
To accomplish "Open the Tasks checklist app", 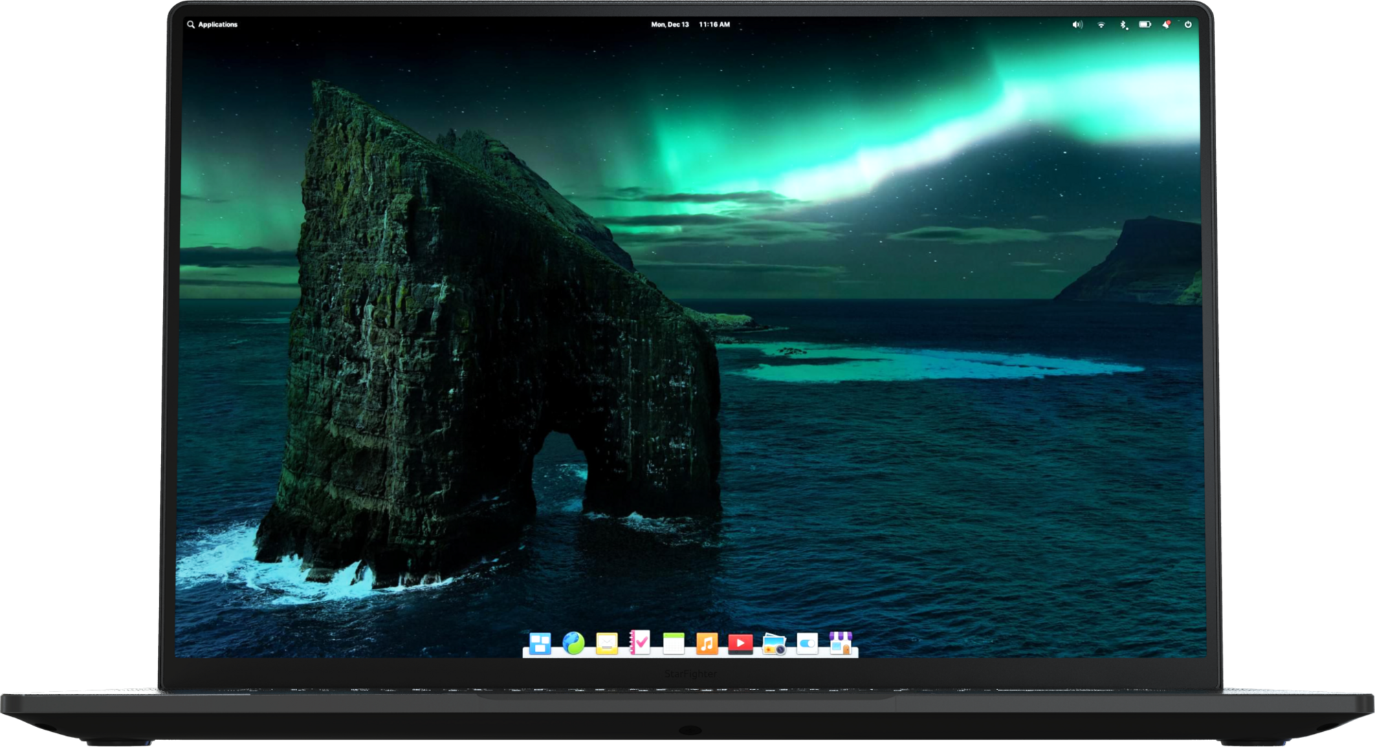I will (x=639, y=642).
